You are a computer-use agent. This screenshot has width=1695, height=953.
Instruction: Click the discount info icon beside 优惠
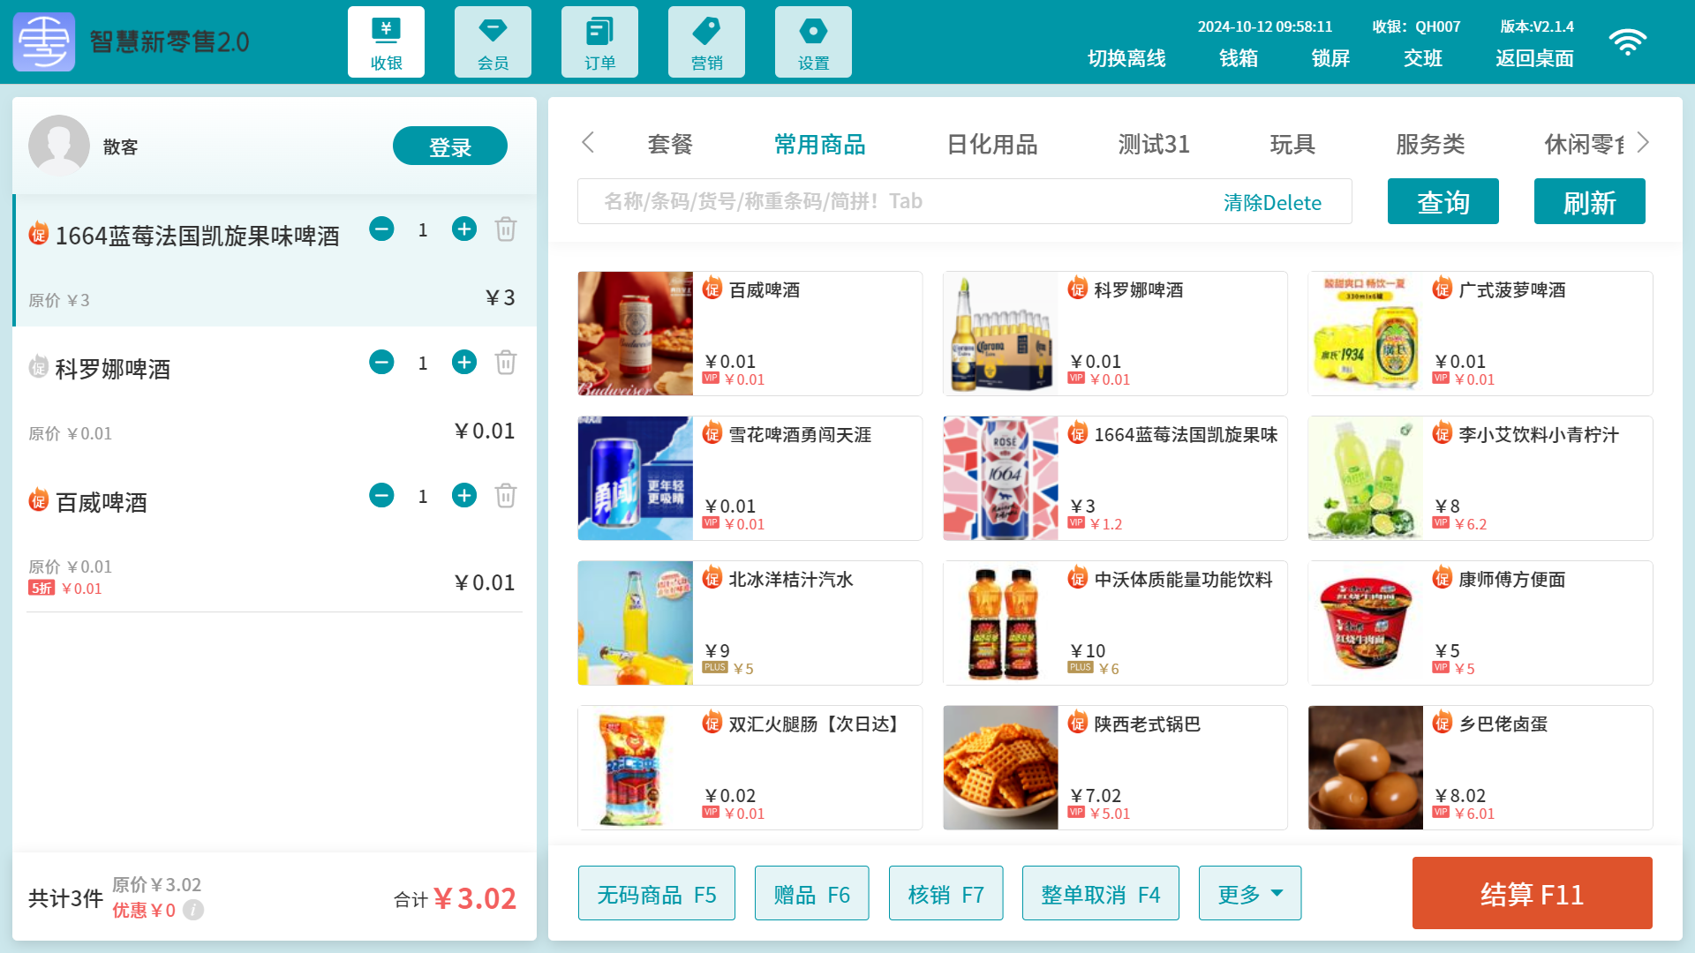pyautogui.click(x=193, y=910)
